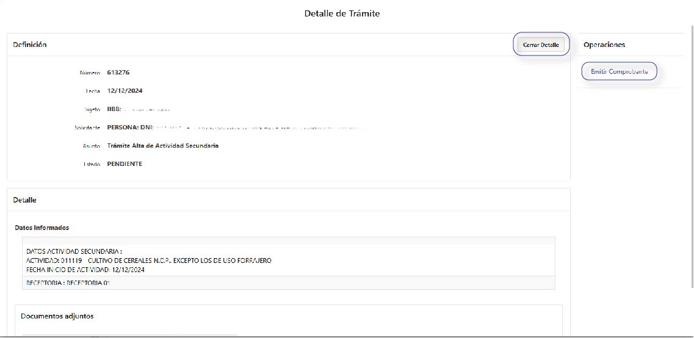This screenshot has width=694, height=338.
Task: Click the Asunto field label
Action: click(x=91, y=146)
